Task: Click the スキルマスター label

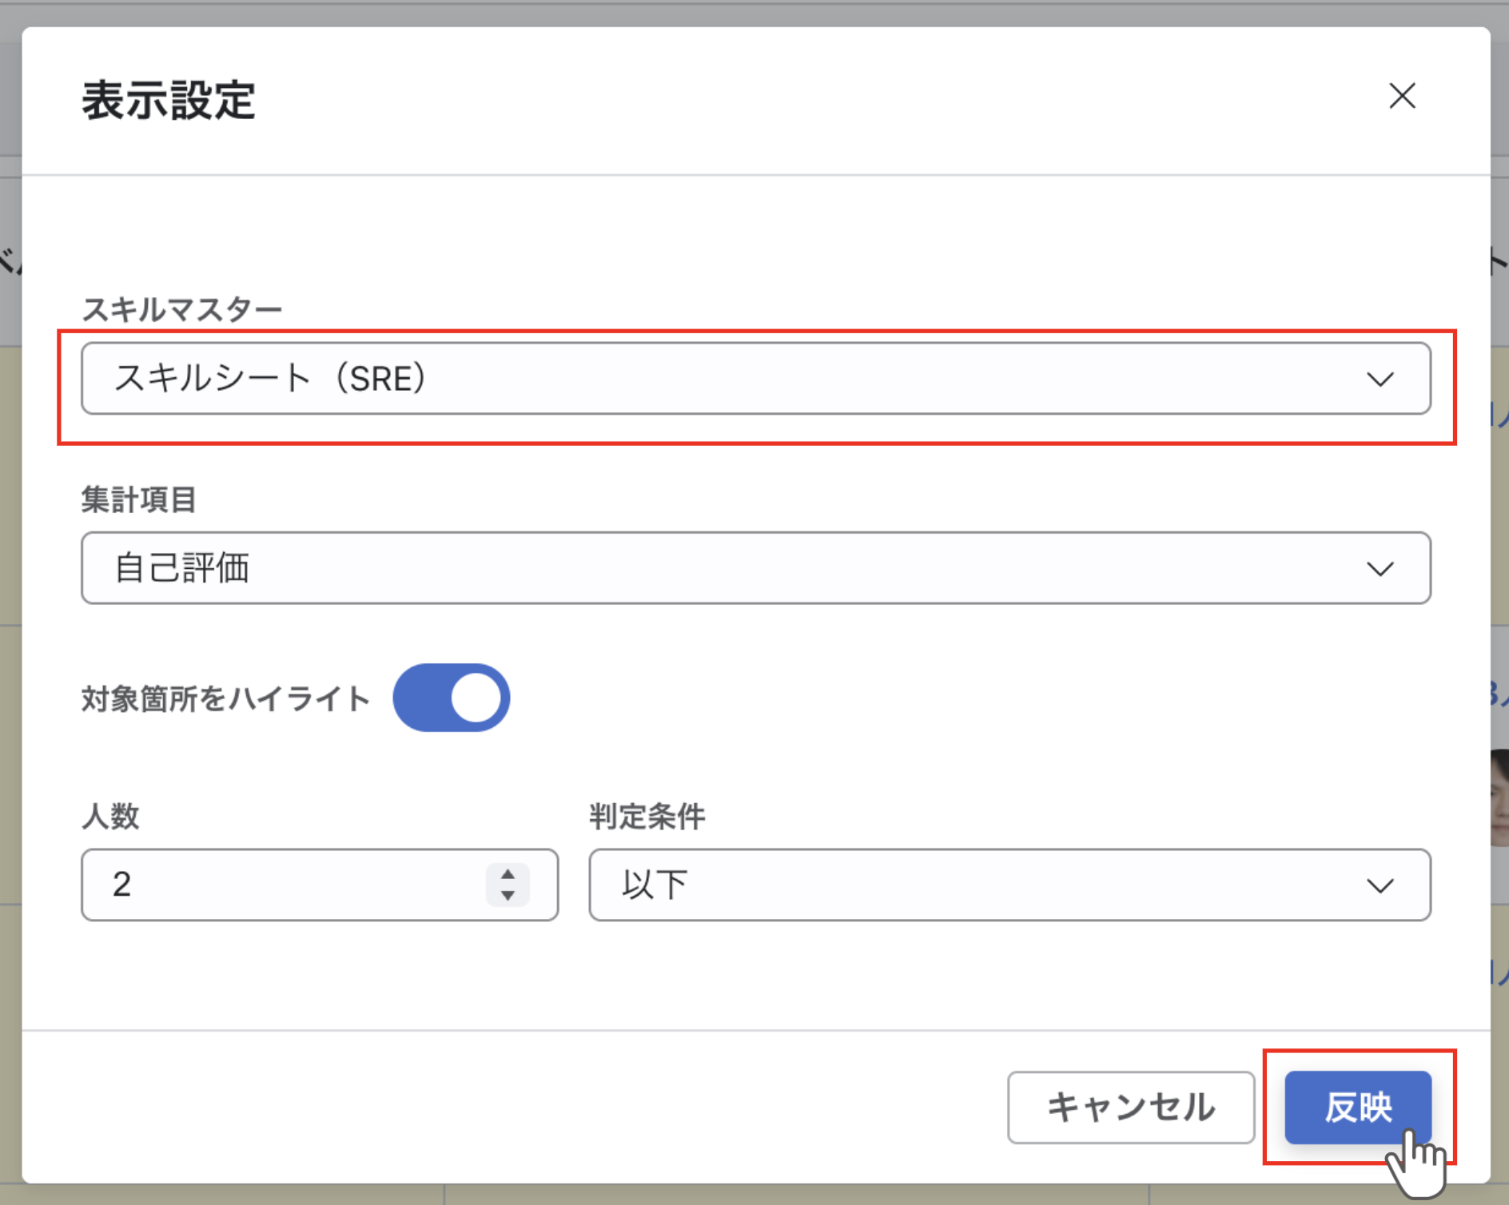Action: pos(182,309)
